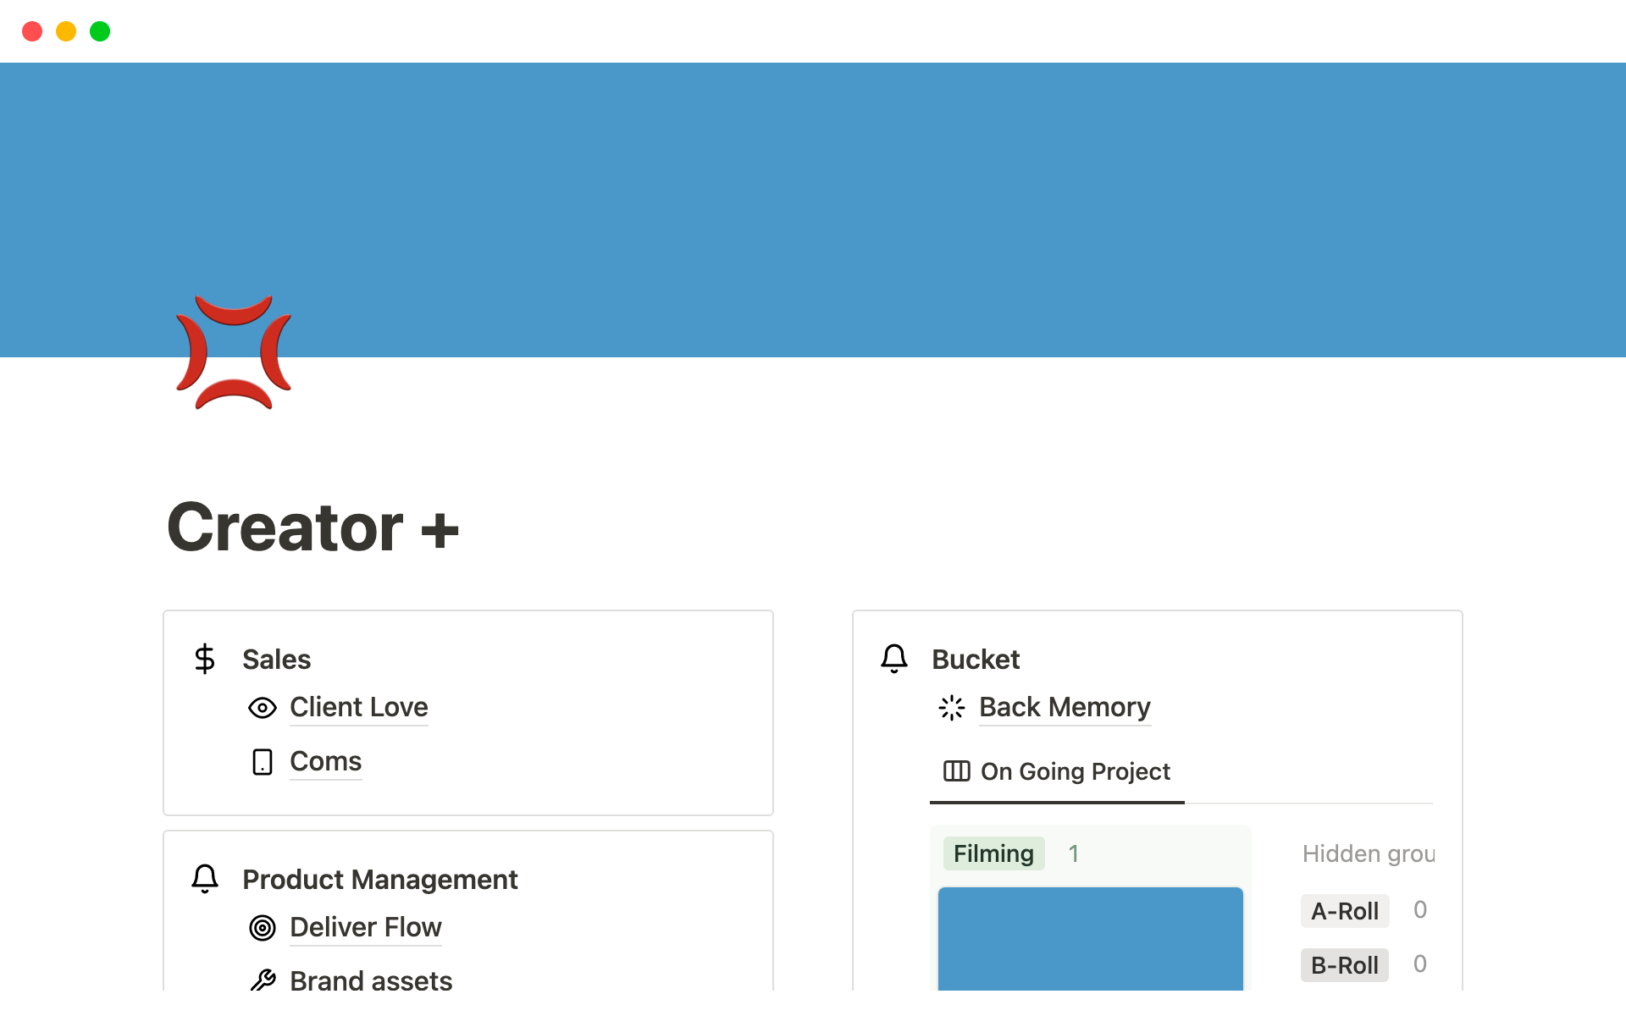Click the red anger symbol page icon
Screen dimensions: 1626x1016
(234, 352)
